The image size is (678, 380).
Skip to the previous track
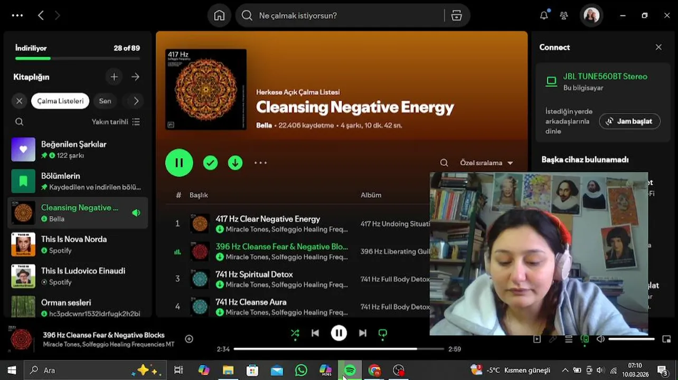(x=315, y=333)
